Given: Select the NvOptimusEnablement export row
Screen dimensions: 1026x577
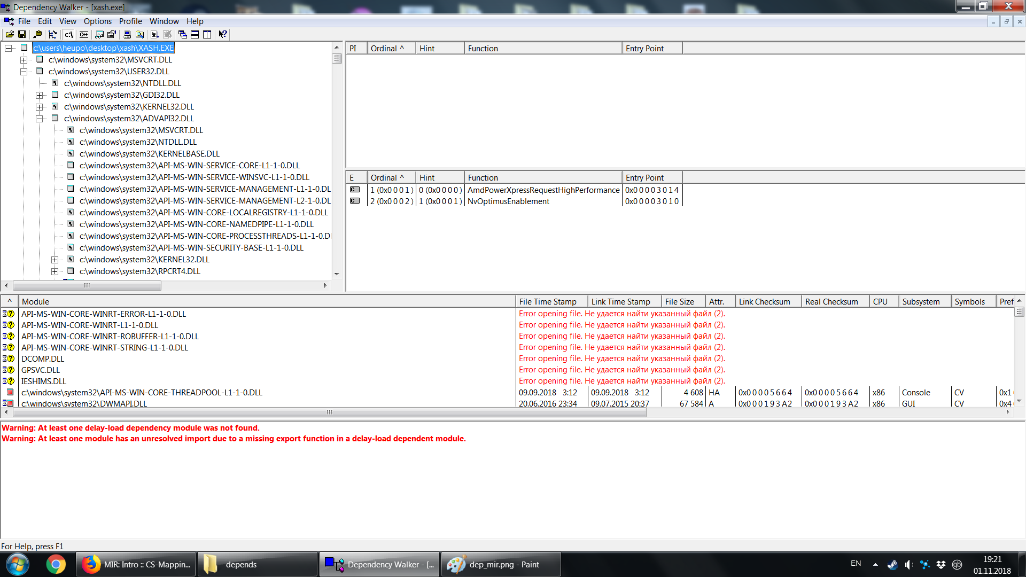Looking at the screenshot, I should [x=515, y=201].
